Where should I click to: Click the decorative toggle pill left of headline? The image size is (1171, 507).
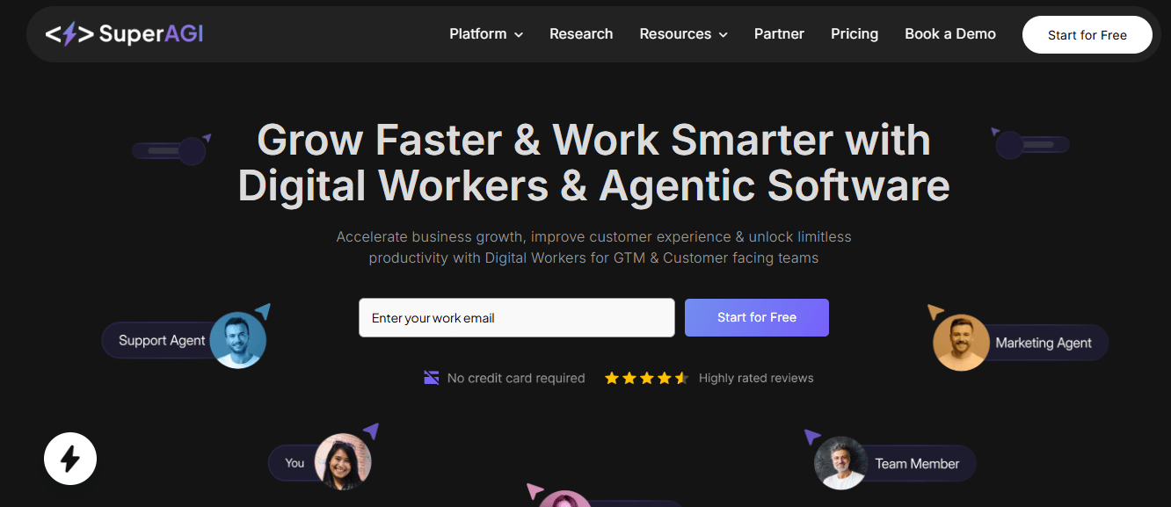point(170,151)
